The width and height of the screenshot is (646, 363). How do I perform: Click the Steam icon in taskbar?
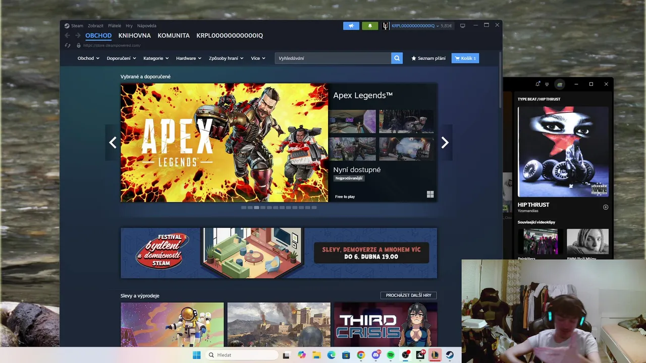pos(449,355)
